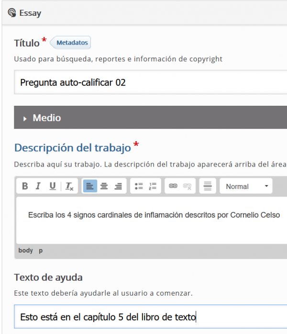Apply italic formatting

click(x=38, y=186)
